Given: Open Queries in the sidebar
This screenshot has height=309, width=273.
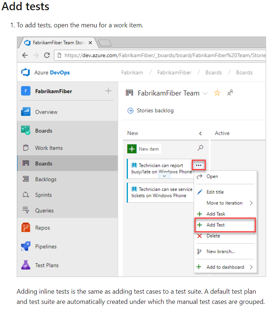Looking at the screenshot, I should pos(67,211).
